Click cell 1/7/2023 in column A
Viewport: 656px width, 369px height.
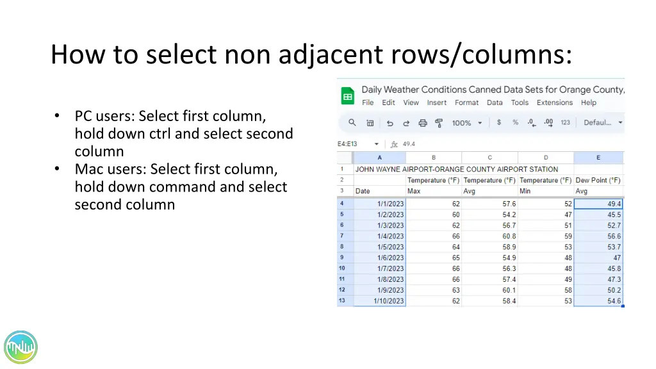[x=379, y=268]
